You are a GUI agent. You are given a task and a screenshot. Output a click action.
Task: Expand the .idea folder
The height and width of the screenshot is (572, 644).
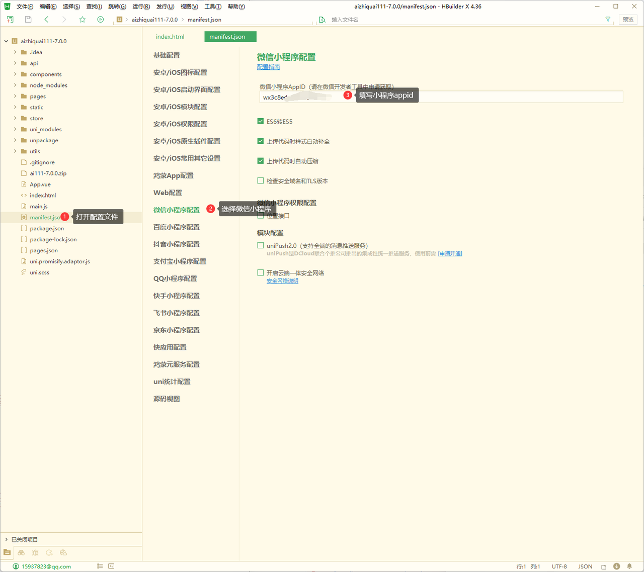(15, 52)
